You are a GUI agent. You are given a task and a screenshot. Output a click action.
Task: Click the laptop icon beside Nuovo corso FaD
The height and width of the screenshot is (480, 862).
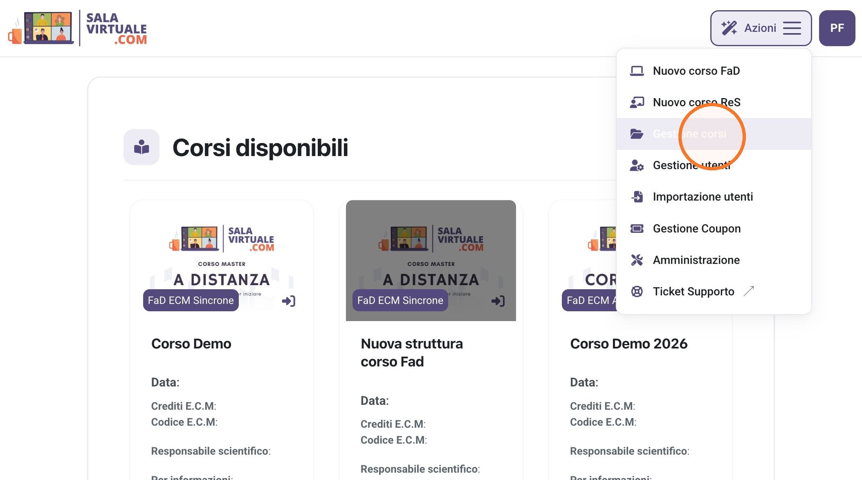pyautogui.click(x=637, y=71)
